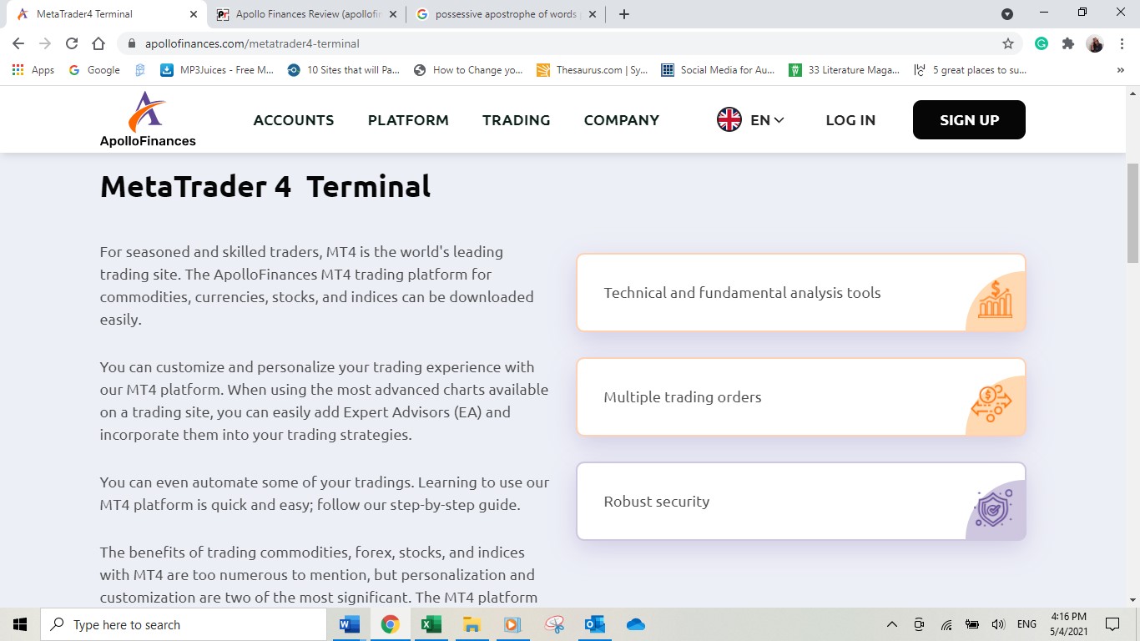1140x641 pixels.
Task: Switch to the Apollo Finances Review tab
Action: pos(306,14)
